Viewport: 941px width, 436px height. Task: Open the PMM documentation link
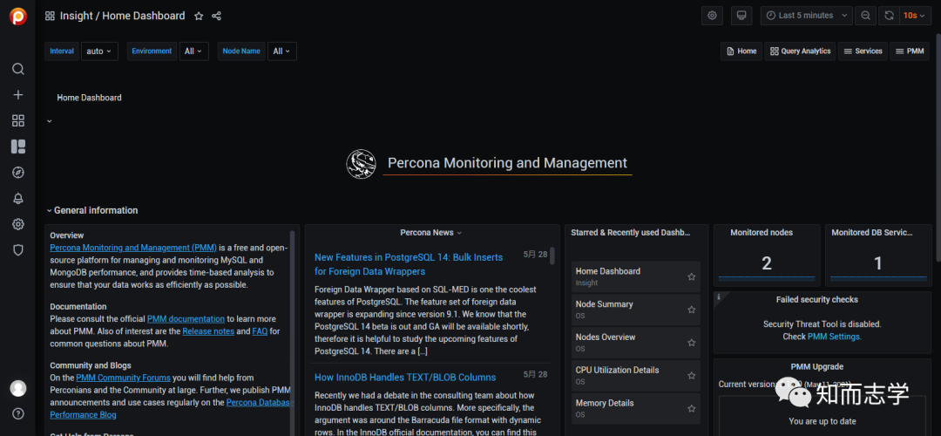[x=186, y=319]
